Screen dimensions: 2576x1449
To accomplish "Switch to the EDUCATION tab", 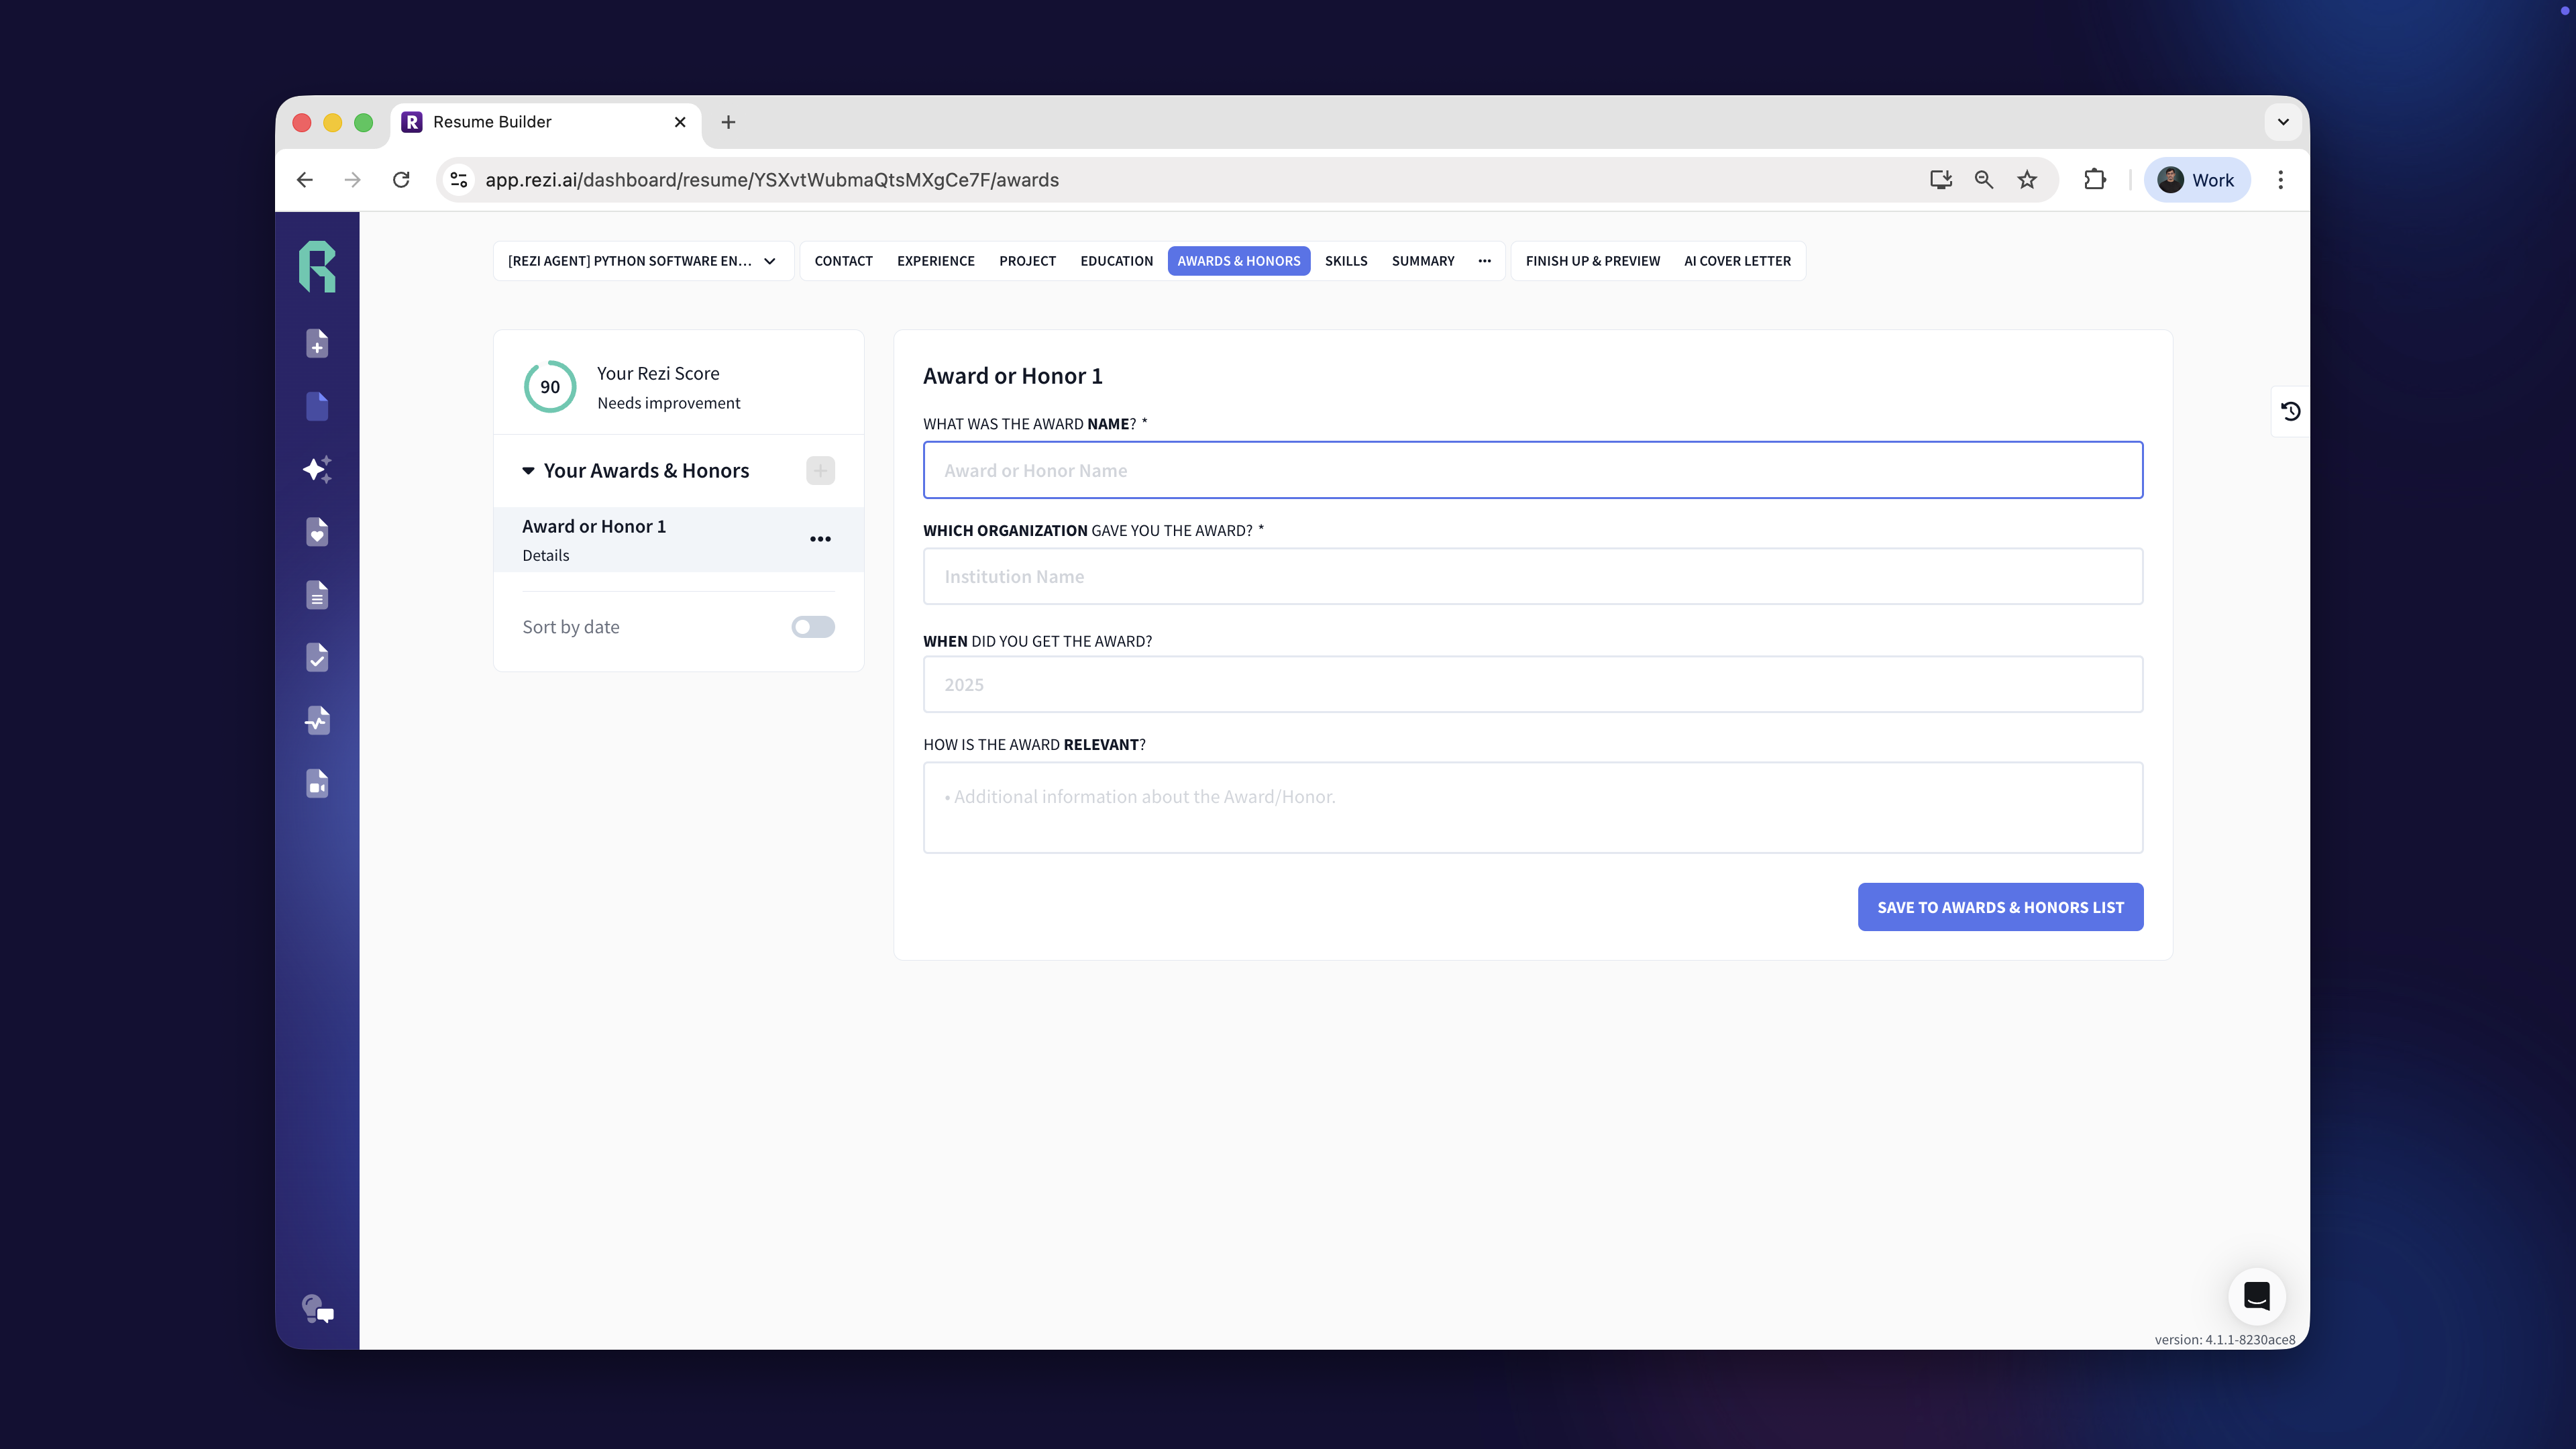I will tap(1116, 261).
